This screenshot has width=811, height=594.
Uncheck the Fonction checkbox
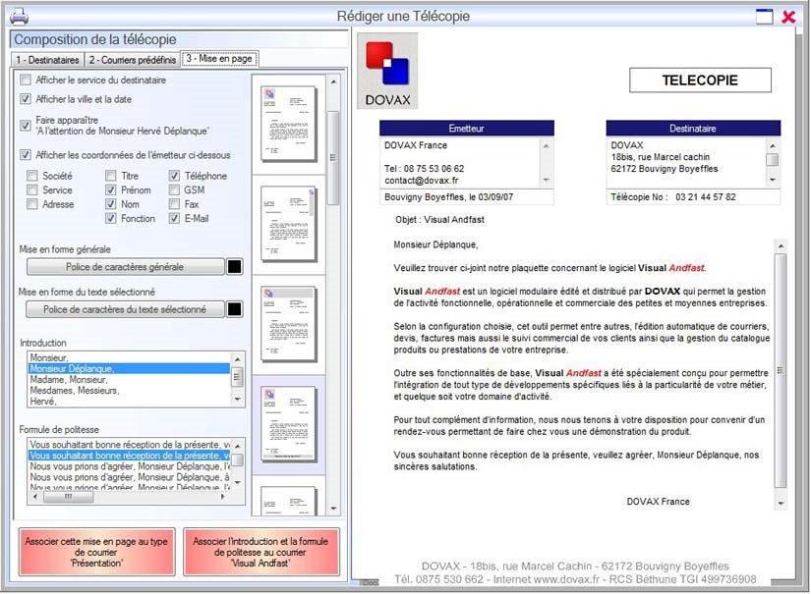110,219
